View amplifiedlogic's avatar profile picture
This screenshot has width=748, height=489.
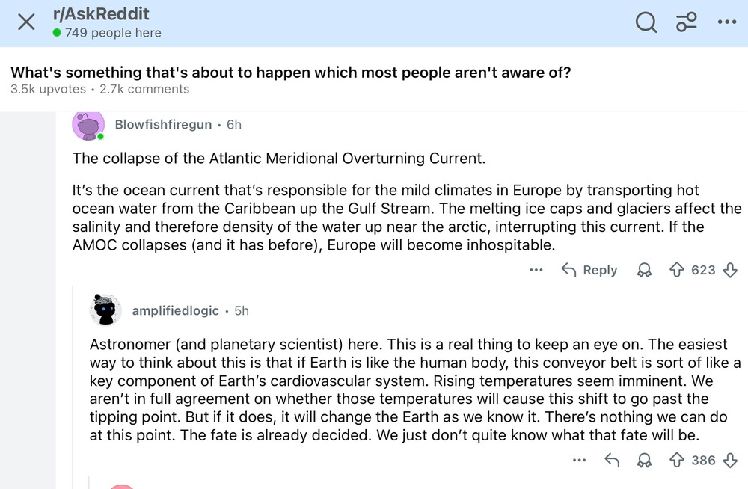coord(105,310)
